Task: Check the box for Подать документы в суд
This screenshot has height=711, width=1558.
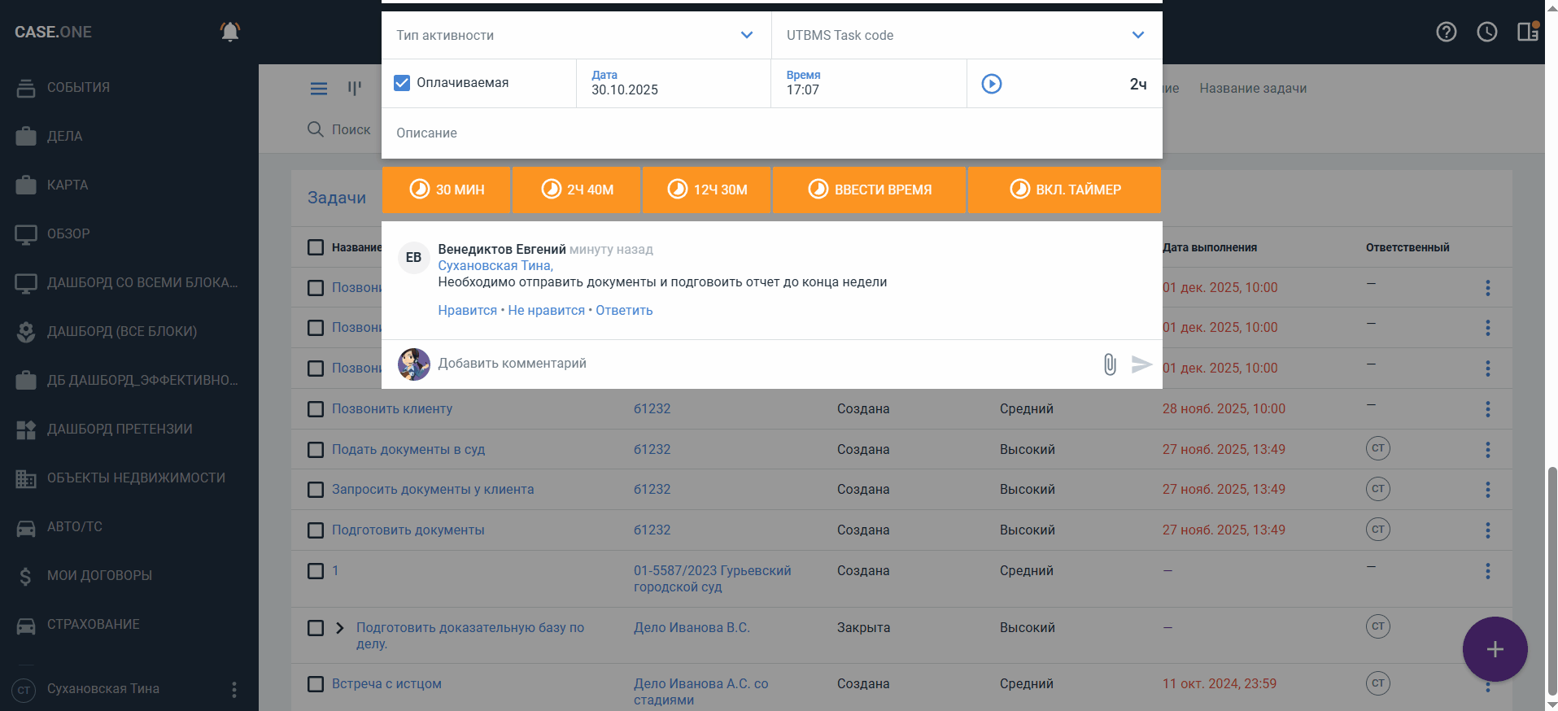Action: tap(316, 450)
